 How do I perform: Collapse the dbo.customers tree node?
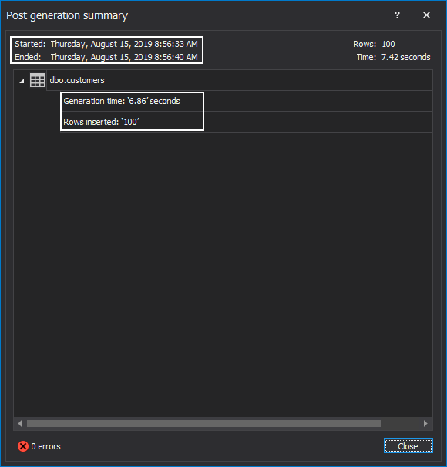pos(22,81)
